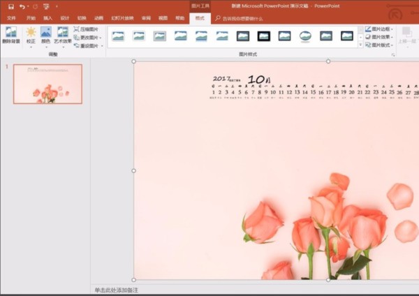Open the Color (颜色) adjustment tool
This screenshot has width=419, height=296.
click(x=46, y=36)
